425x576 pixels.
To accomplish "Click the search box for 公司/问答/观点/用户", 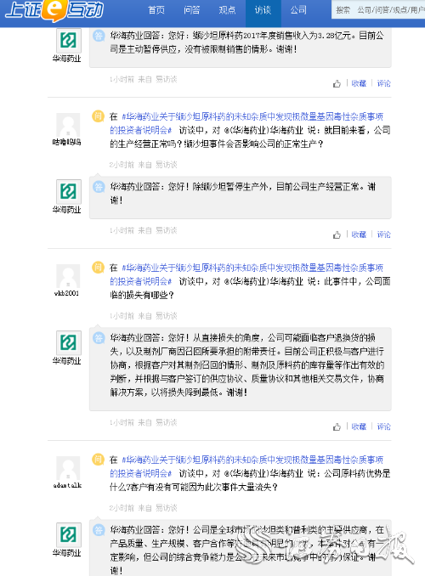I will (379, 10).
